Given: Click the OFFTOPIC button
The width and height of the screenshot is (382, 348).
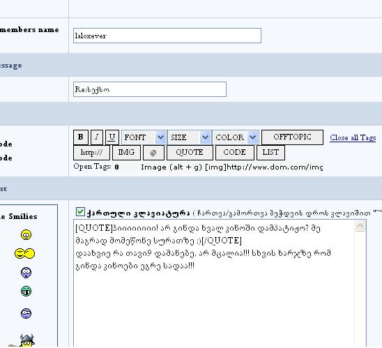Looking at the screenshot, I should click(292, 137).
